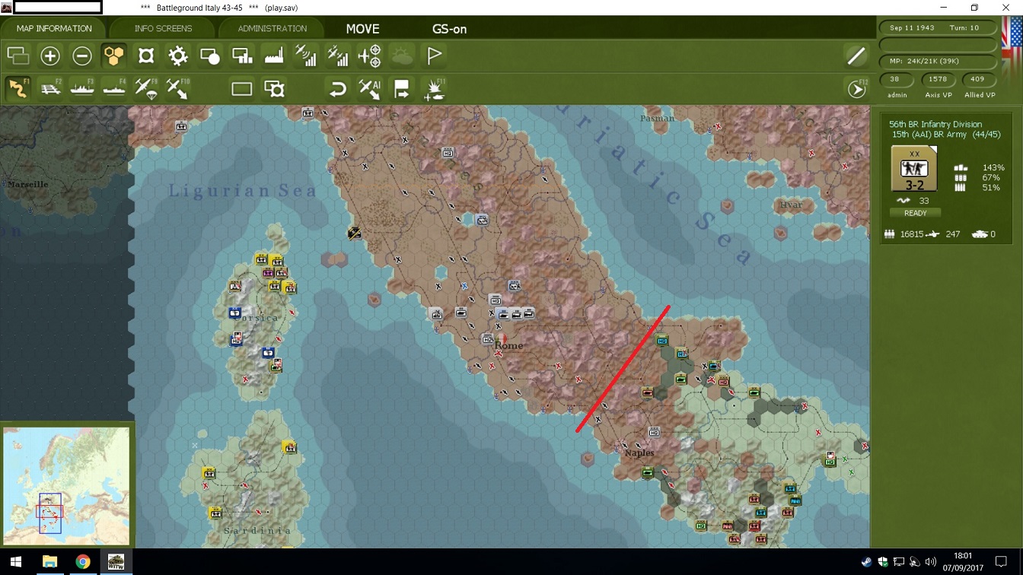Image resolution: width=1023 pixels, height=575 pixels.
Task: Click the movement points value 33
Action: (x=924, y=201)
